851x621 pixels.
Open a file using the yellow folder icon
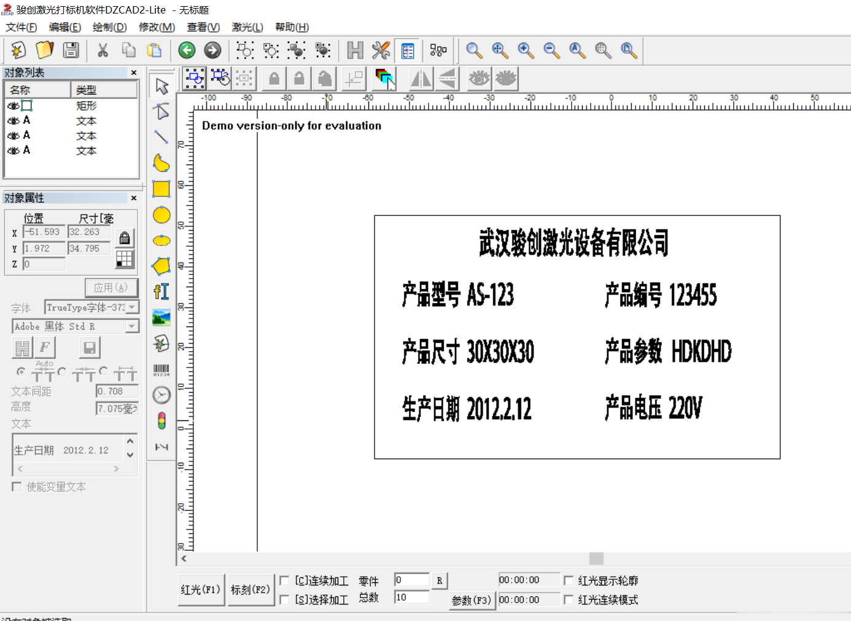pyautogui.click(x=45, y=50)
